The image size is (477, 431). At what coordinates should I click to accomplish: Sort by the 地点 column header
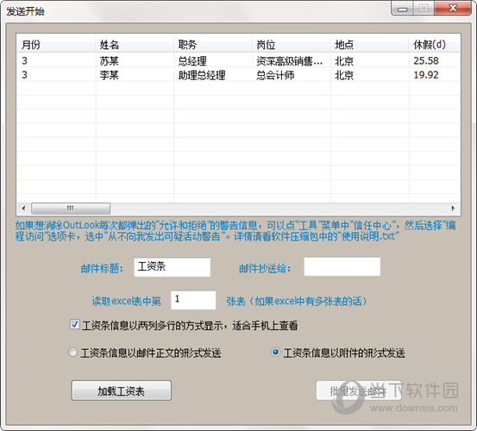[x=369, y=45]
